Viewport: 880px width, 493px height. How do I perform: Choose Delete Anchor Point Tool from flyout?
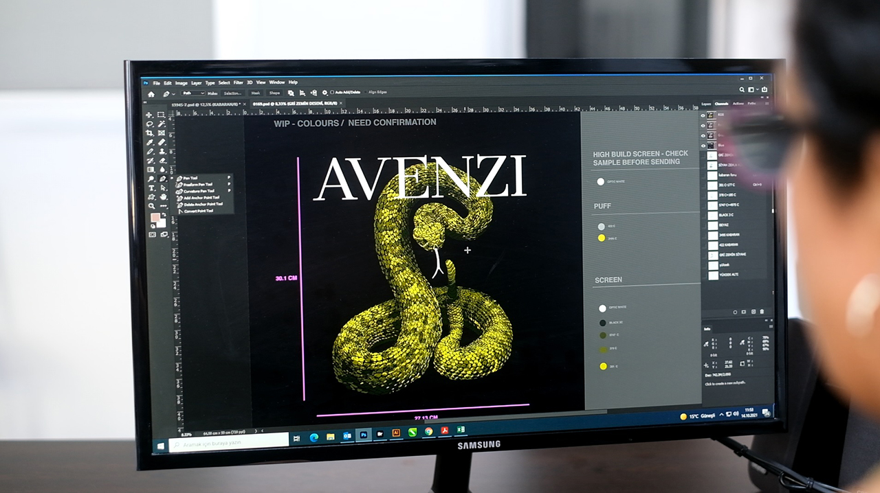pos(203,204)
